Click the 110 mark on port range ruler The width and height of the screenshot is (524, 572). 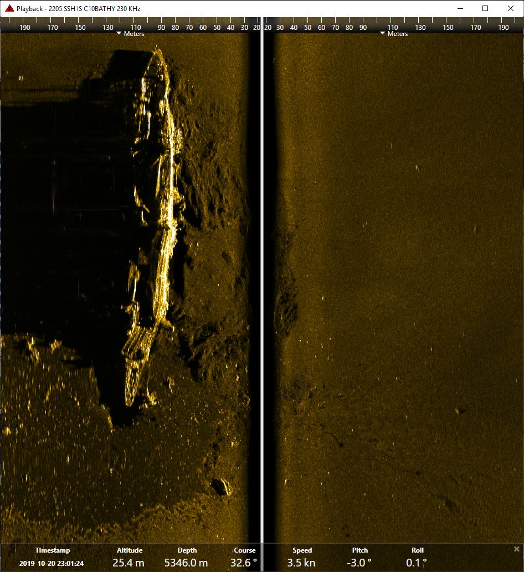point(136,27)
